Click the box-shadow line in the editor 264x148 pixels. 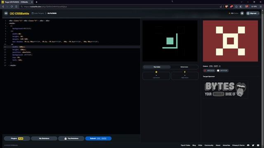tap(55, 42)
